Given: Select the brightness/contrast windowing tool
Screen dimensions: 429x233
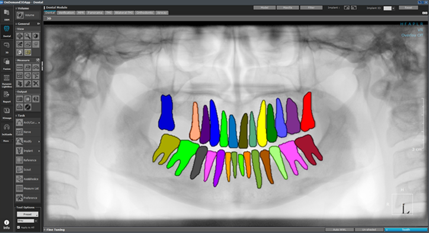Looking at the screenshot, I should (36, 36).
